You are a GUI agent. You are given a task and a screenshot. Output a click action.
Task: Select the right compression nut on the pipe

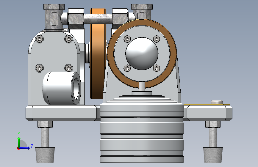click(120, 18)
